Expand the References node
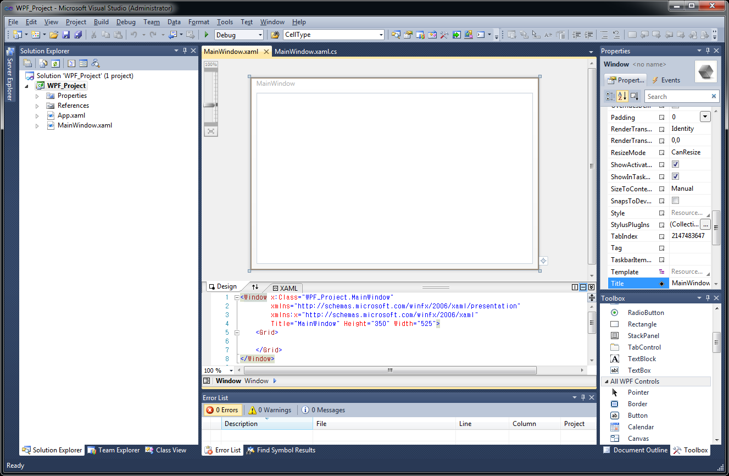 37,106
